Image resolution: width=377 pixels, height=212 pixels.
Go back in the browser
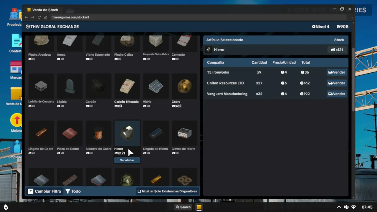coord(26,17)
